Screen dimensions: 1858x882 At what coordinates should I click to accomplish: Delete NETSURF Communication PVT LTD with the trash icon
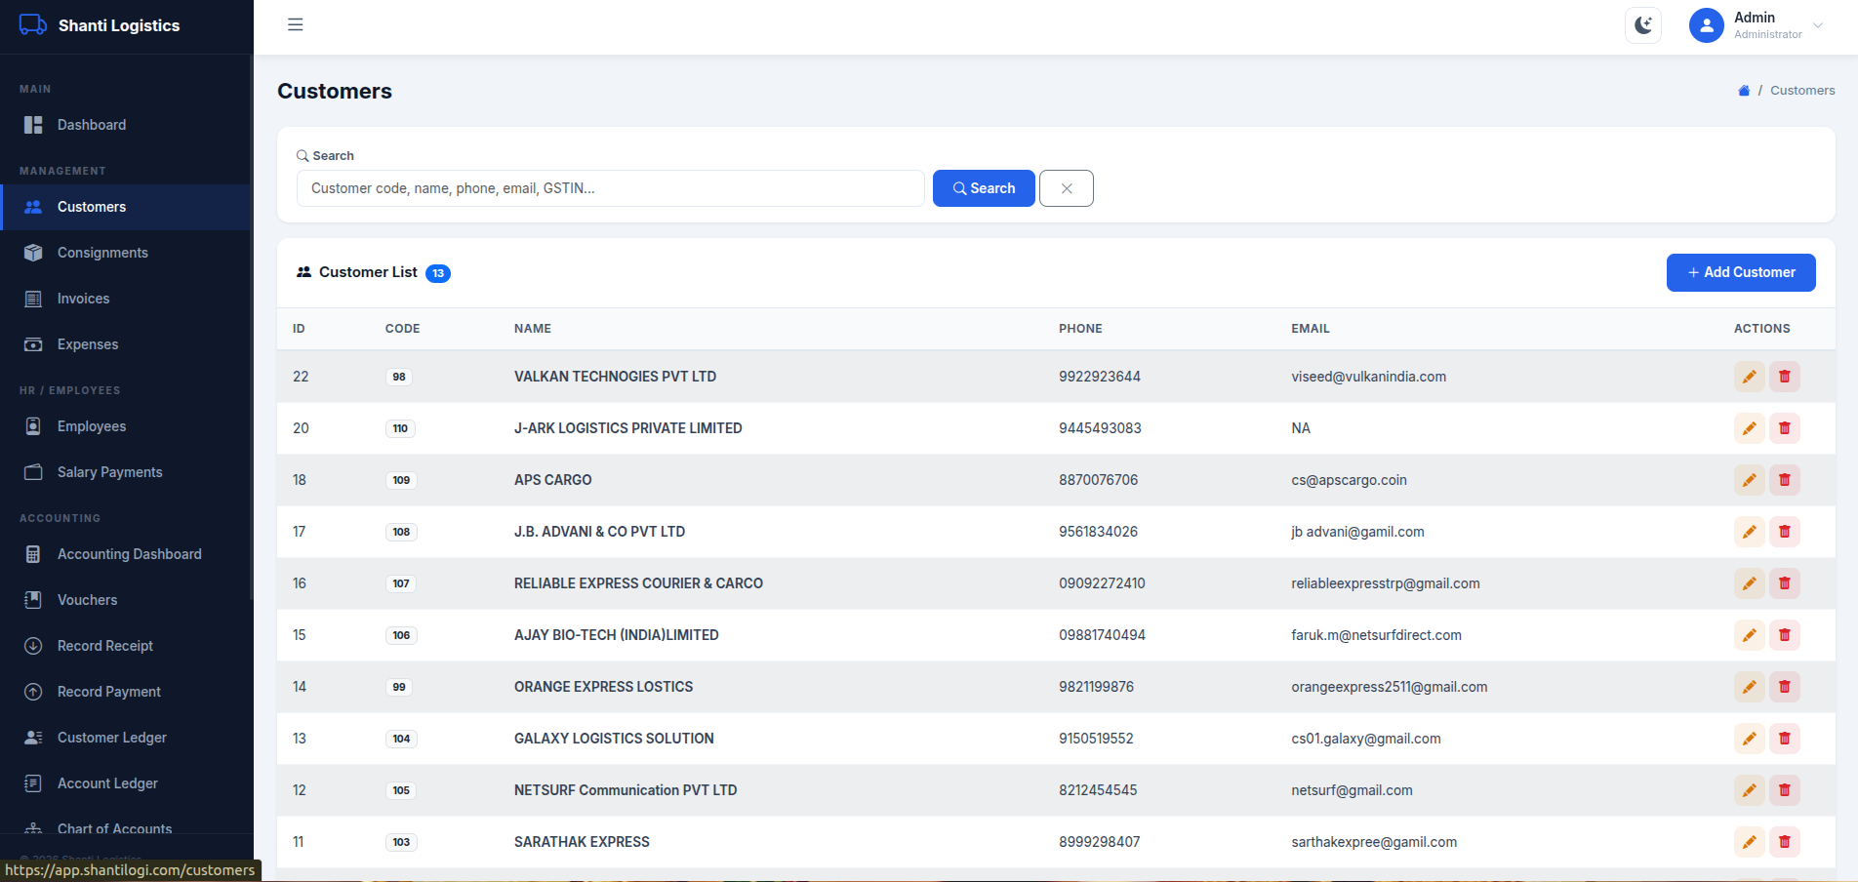click(1785, 790)
